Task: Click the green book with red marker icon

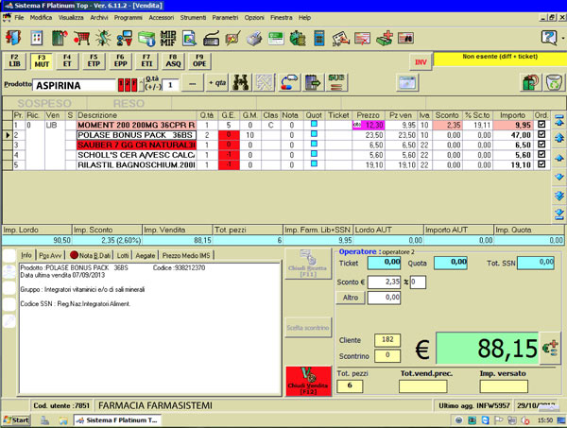Action: tap(60, 38)
